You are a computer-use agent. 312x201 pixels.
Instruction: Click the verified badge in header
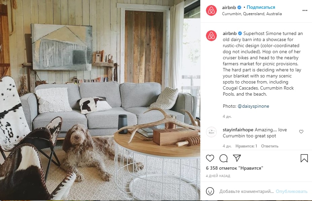point(239,7)
